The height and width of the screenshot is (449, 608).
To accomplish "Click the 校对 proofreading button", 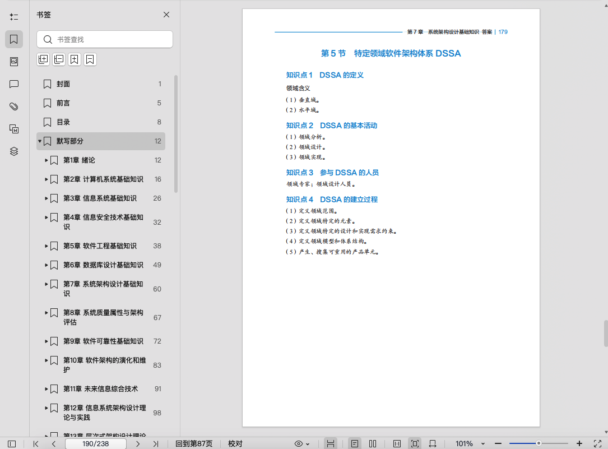I will click(235, 443).
